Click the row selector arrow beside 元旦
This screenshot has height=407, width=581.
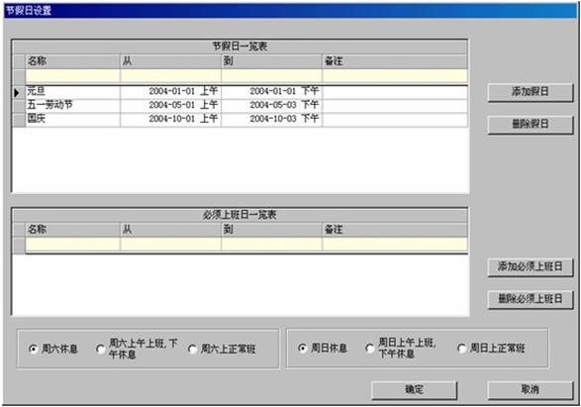[x=18, y=92]
